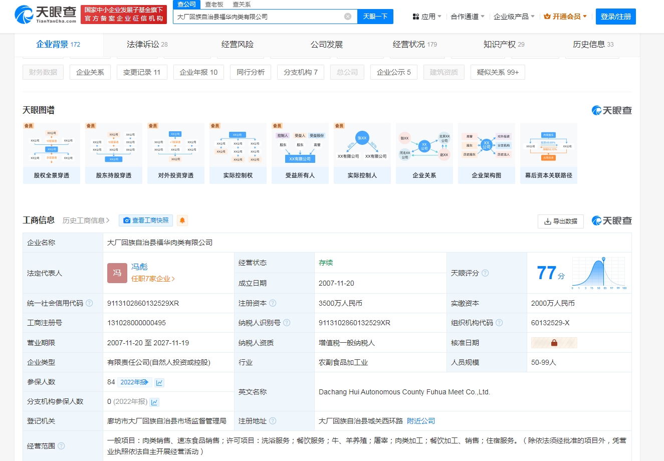Screen dimensions: 664x461
Task: Open the 企业关系 graph thumbnail
Action: pyautogui.click(x=424, y=153)
